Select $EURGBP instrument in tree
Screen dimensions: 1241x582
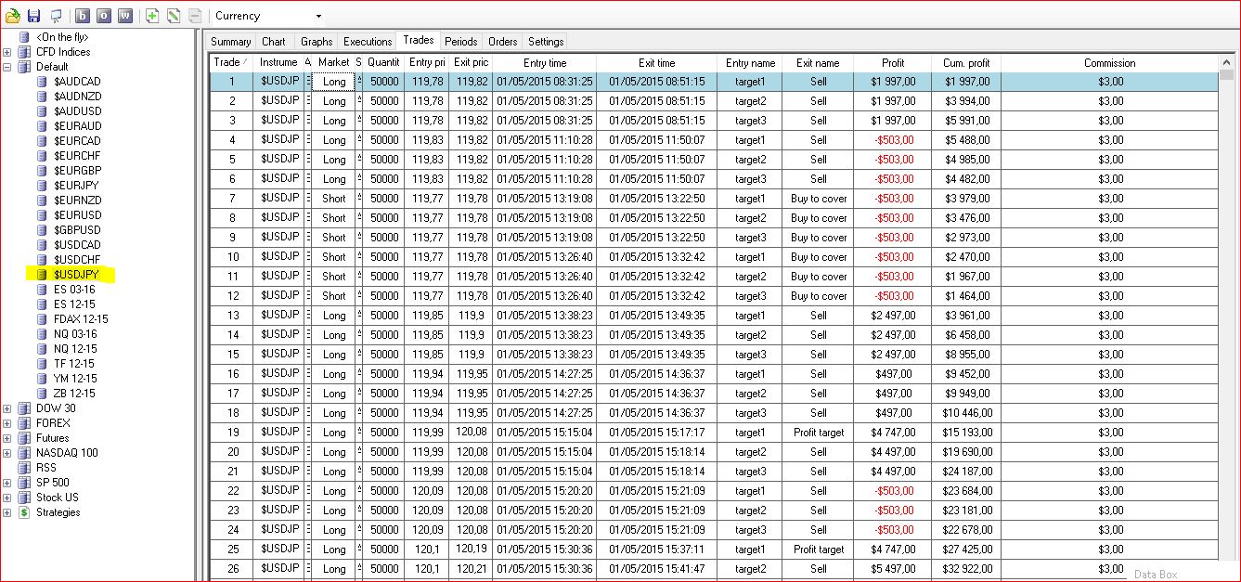77,171
